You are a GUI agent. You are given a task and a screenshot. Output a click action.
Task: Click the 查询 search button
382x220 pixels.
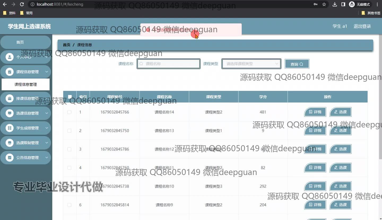point(297,64)
